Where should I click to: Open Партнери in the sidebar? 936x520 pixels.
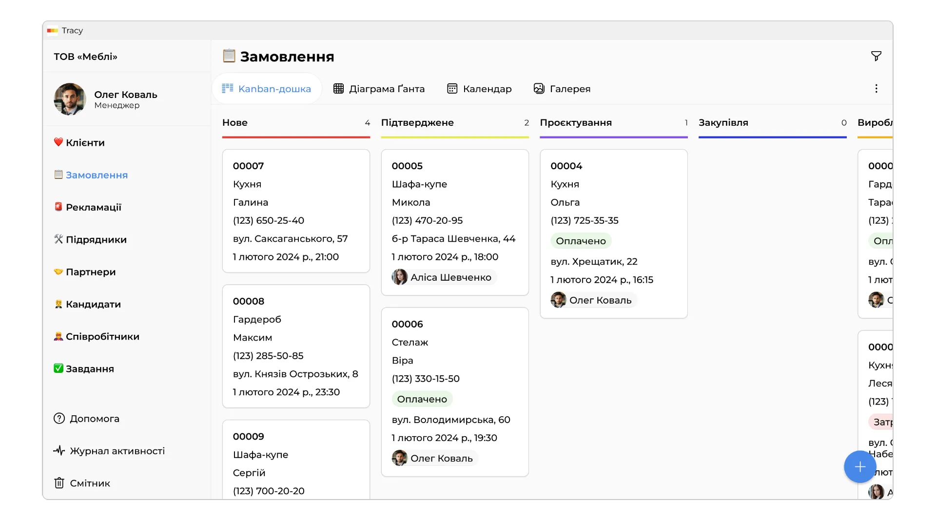tap(91, 272)
